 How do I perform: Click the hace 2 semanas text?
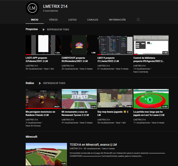(141, 72)
